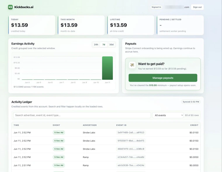Image resolution: width=222 pixels, height=172 pixels.
Task: Click the 'settlement worker pending' text
Action: 173,31
